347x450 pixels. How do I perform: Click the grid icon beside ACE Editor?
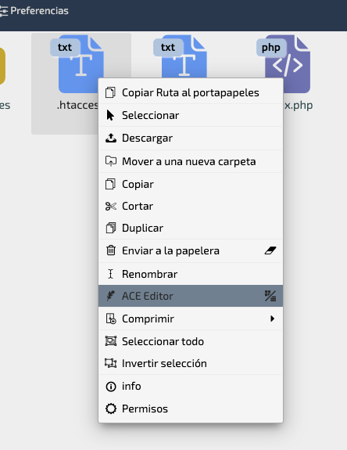270,296
